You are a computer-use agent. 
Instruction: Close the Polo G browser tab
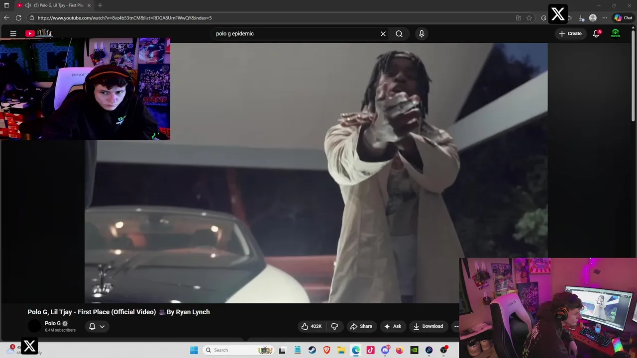[89, 5]
